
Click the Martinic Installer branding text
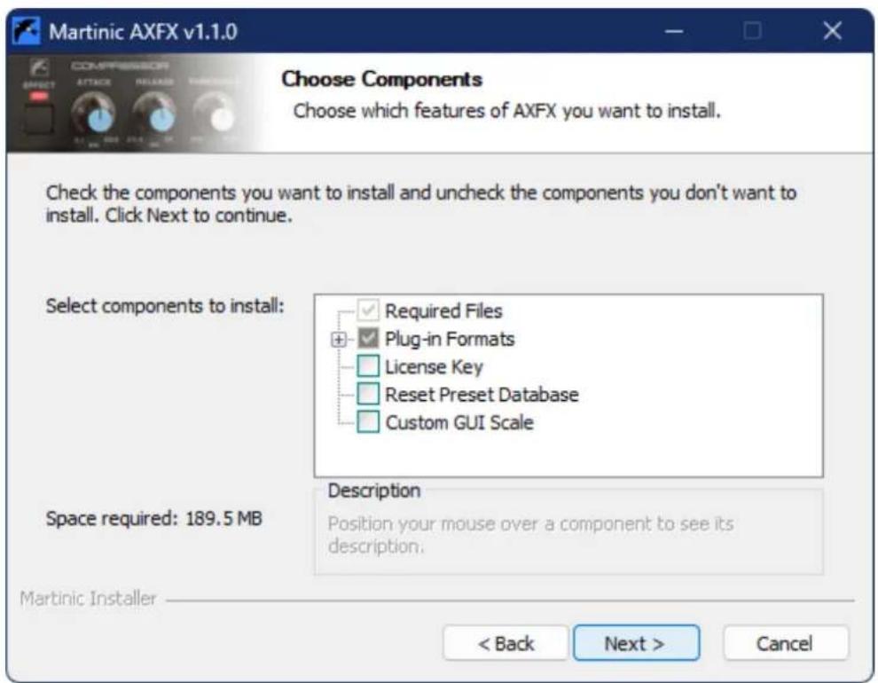tap(88, 599)
